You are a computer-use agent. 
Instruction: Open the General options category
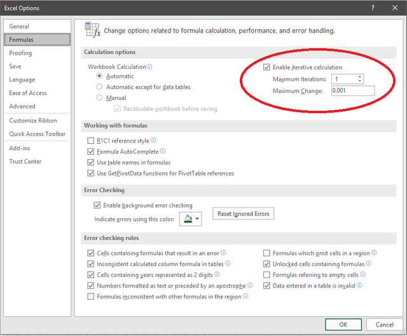[38, 26]
